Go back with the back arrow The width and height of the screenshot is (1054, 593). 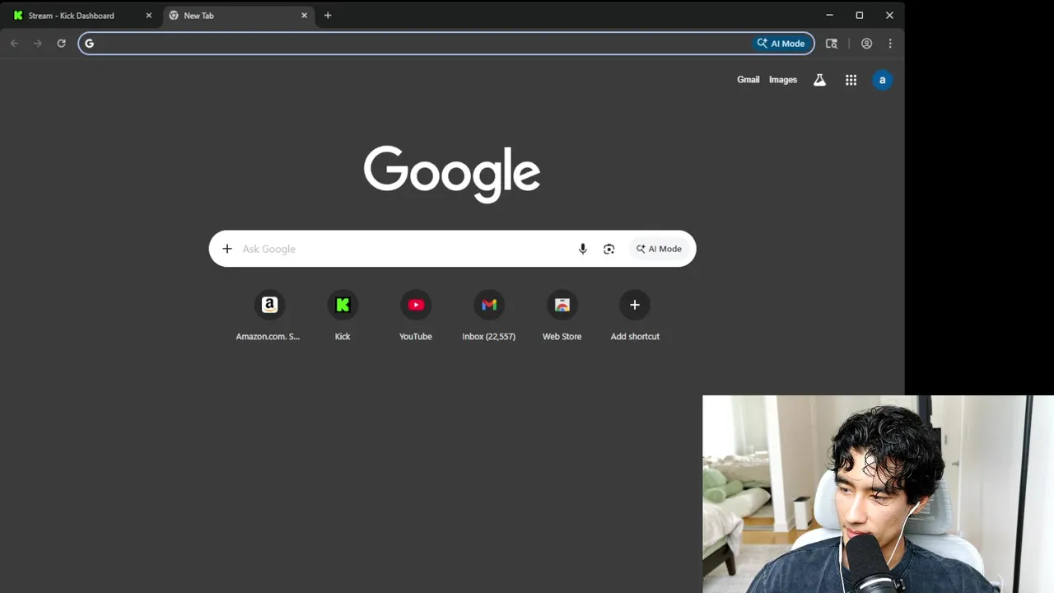(x=14, y=44)
